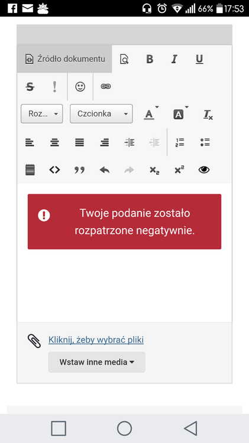Increase paragraph indent
Screen dimensions: 249x443
130,142
